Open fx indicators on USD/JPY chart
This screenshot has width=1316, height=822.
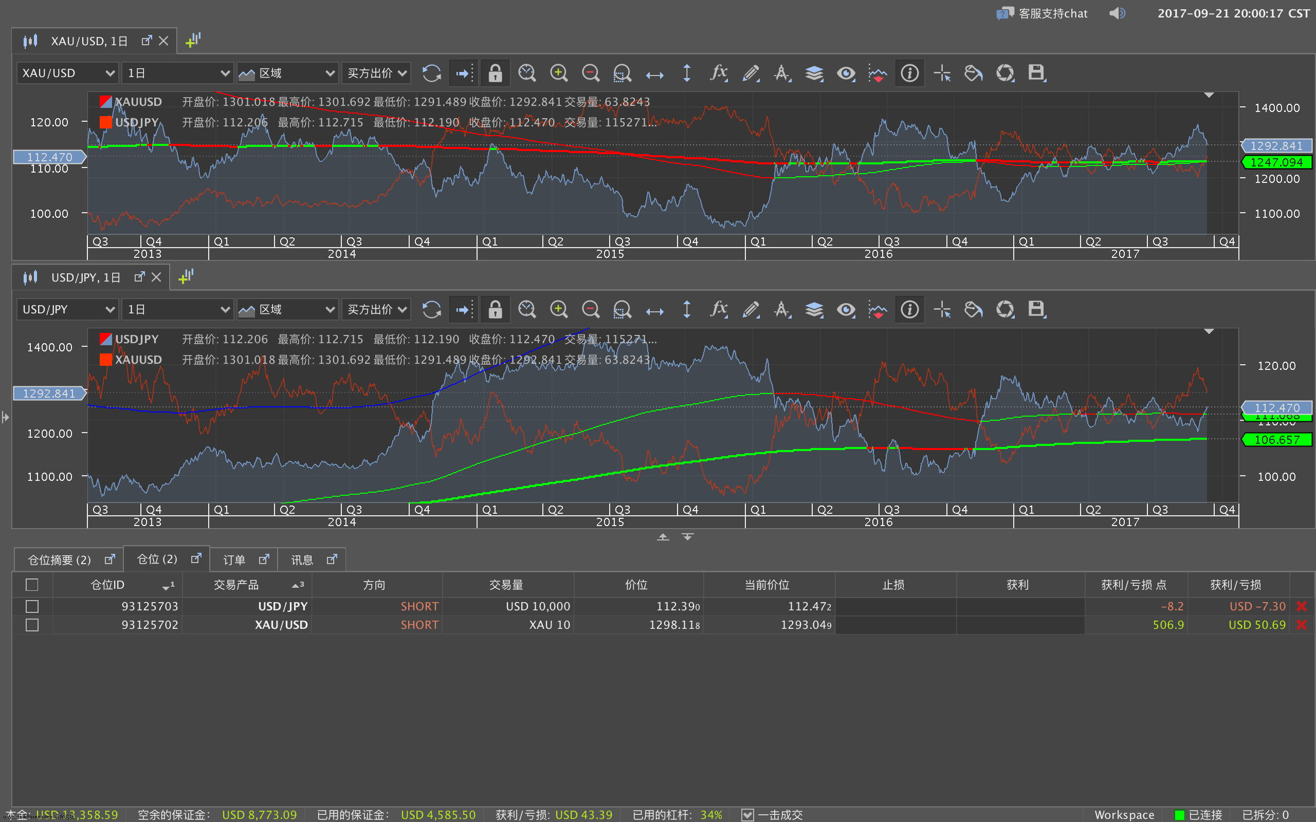719,309
